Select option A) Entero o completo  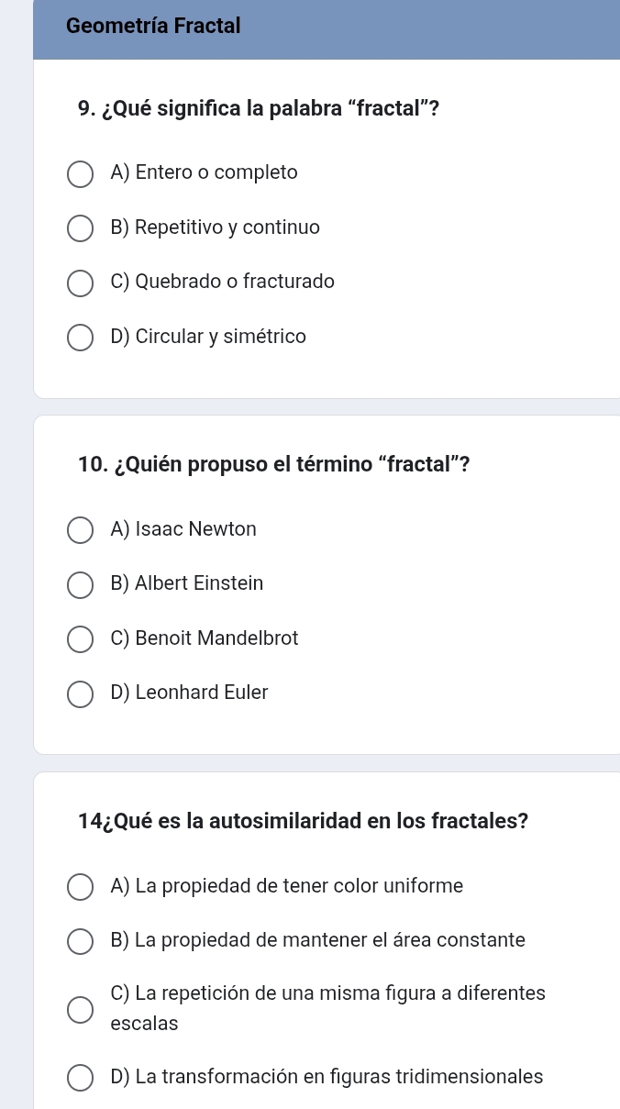point(81,174)
